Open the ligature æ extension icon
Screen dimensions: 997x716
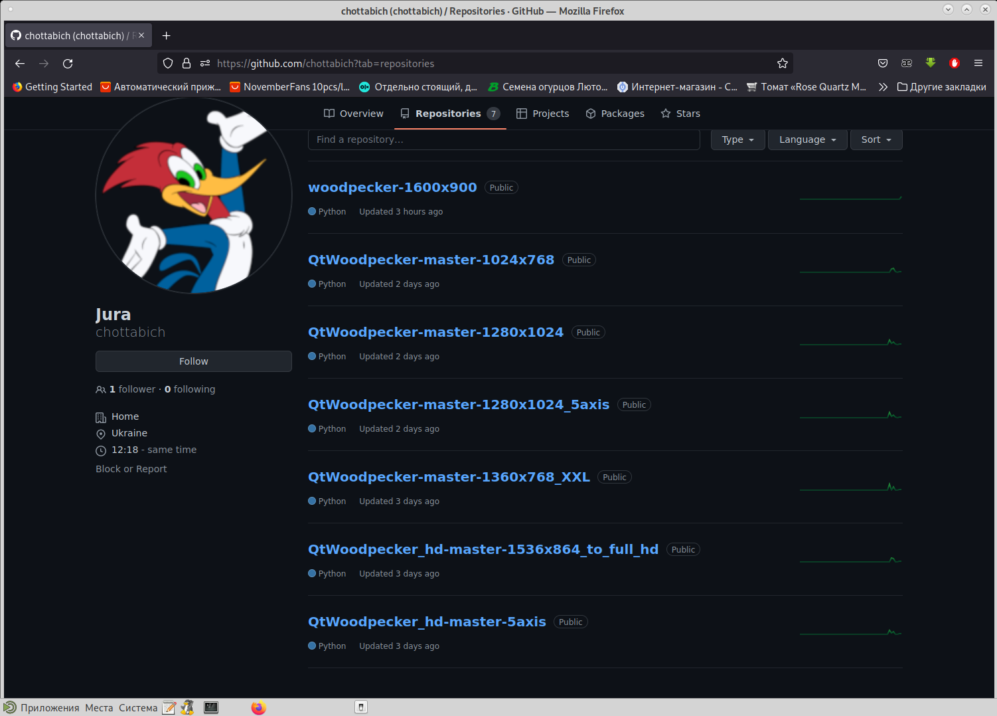click(907, 63)
